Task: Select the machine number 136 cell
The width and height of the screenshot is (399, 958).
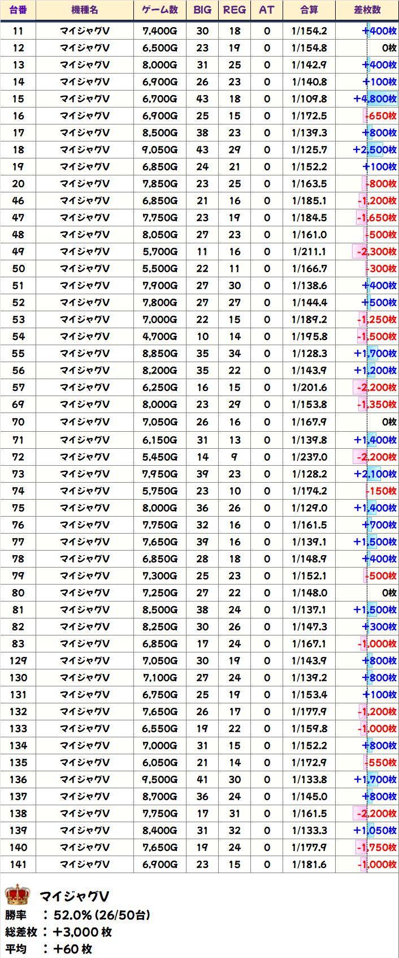Action: (18, 780)
